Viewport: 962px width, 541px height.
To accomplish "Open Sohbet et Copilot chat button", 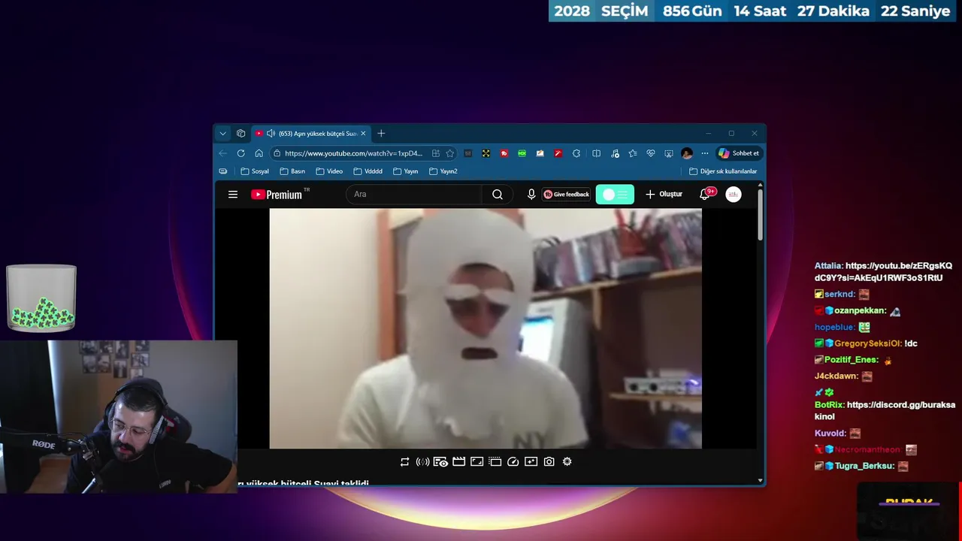I will click(x=739, y=153).
